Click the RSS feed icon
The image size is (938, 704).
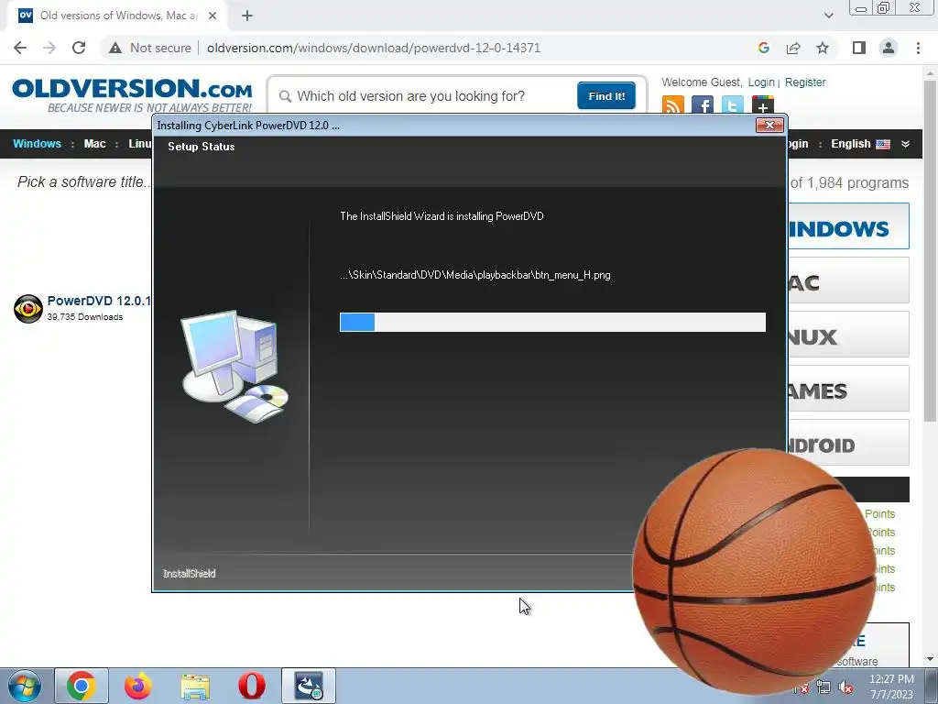[x=673, y=105]
